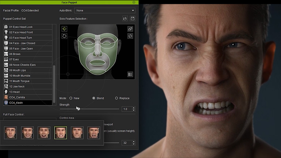This screenshot has height=158, width=281.
Task: Open the list view icon below face map
Action: click(x=130, y=74)
